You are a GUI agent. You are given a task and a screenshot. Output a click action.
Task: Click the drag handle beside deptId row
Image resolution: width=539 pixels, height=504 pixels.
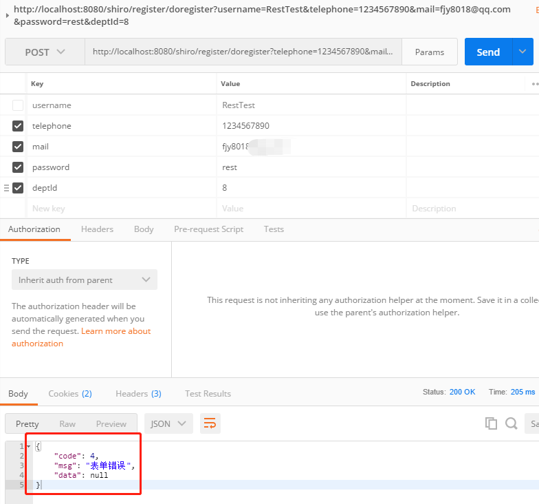coord(6,188)
